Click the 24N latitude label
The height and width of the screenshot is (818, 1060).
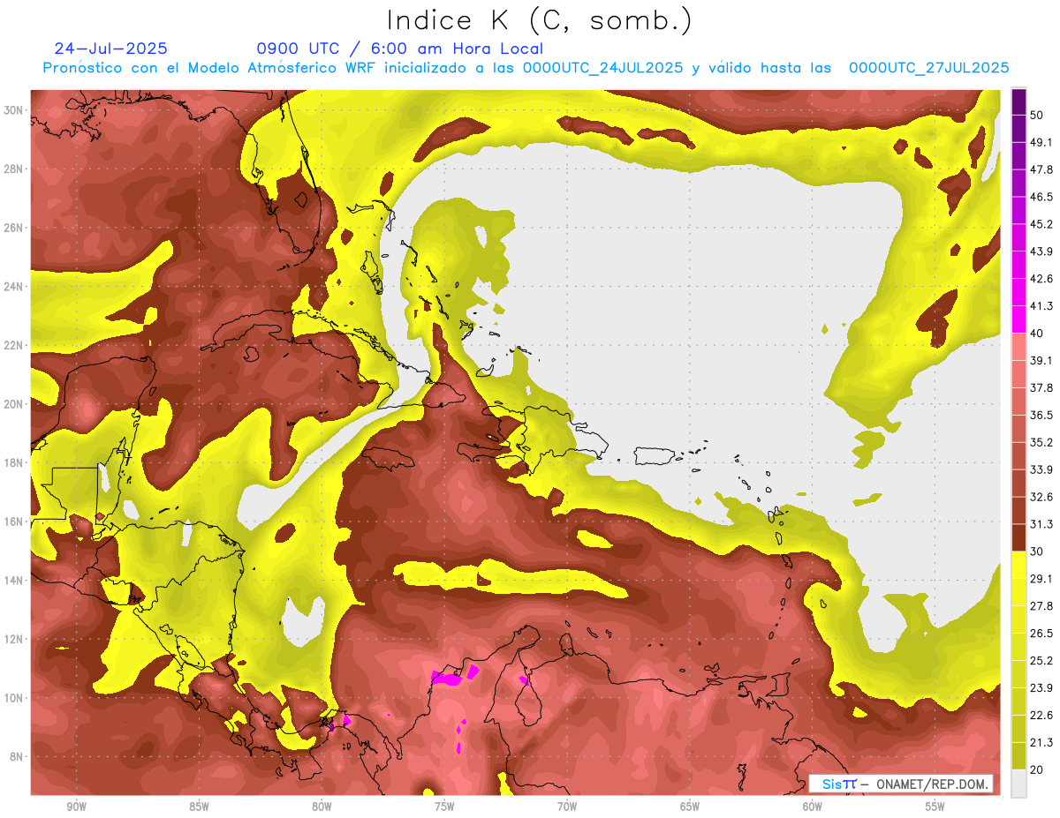tap(13, 286)
